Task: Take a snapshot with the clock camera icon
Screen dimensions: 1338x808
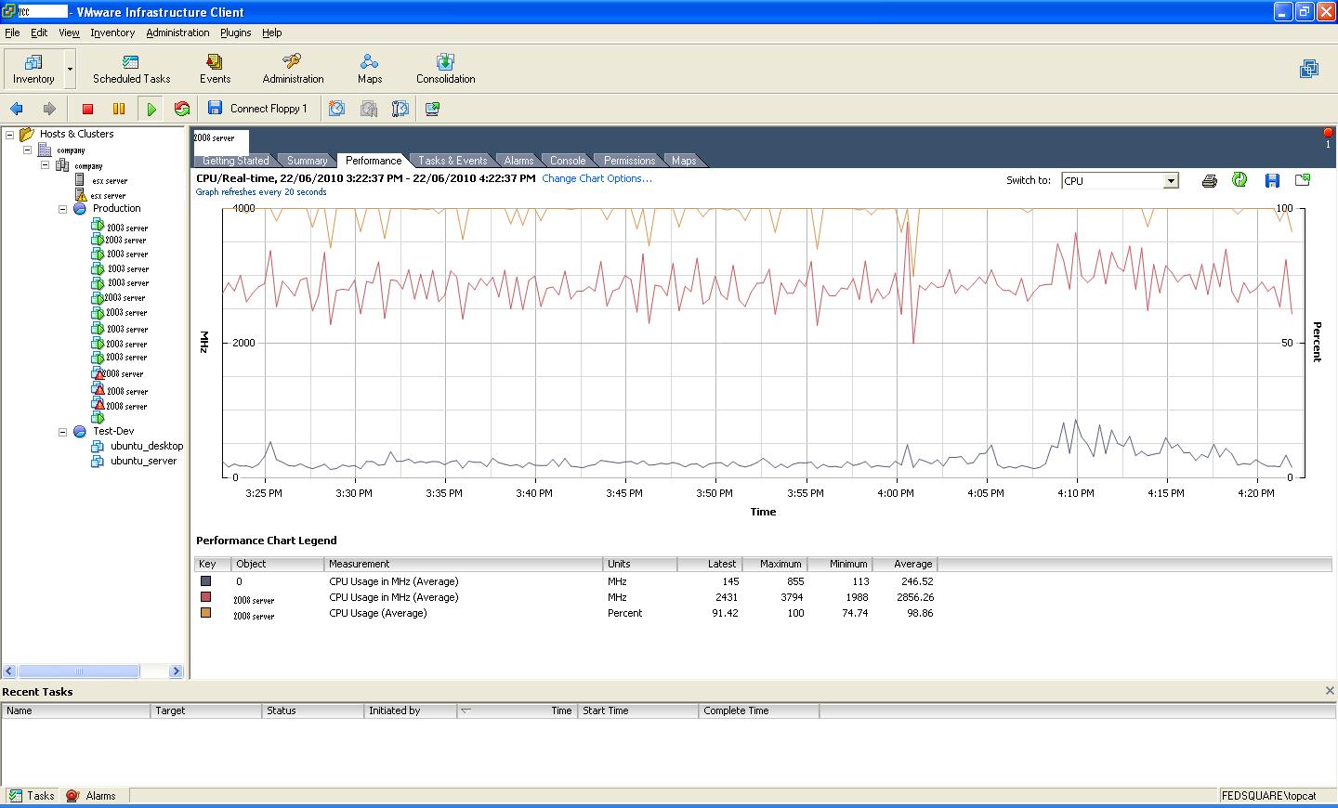Action: tap(336, 109)
